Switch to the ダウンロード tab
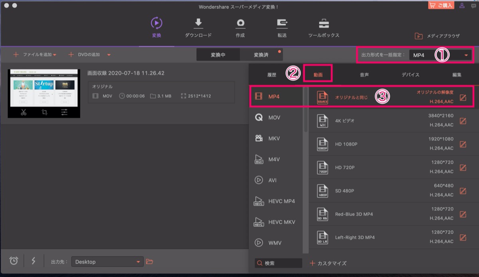 (x=198, y=28)
